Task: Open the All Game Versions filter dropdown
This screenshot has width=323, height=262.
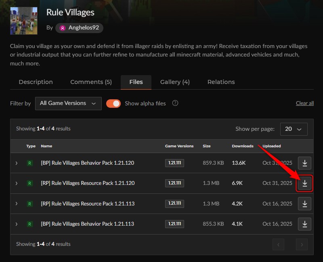Action: click(68, 103)
